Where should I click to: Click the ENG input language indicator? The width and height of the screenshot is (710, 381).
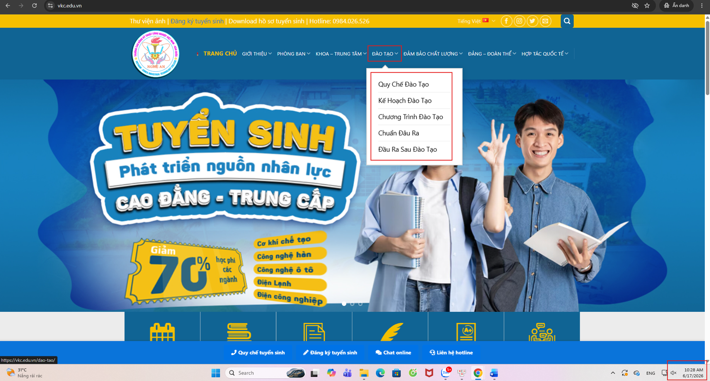click(651, 373)
